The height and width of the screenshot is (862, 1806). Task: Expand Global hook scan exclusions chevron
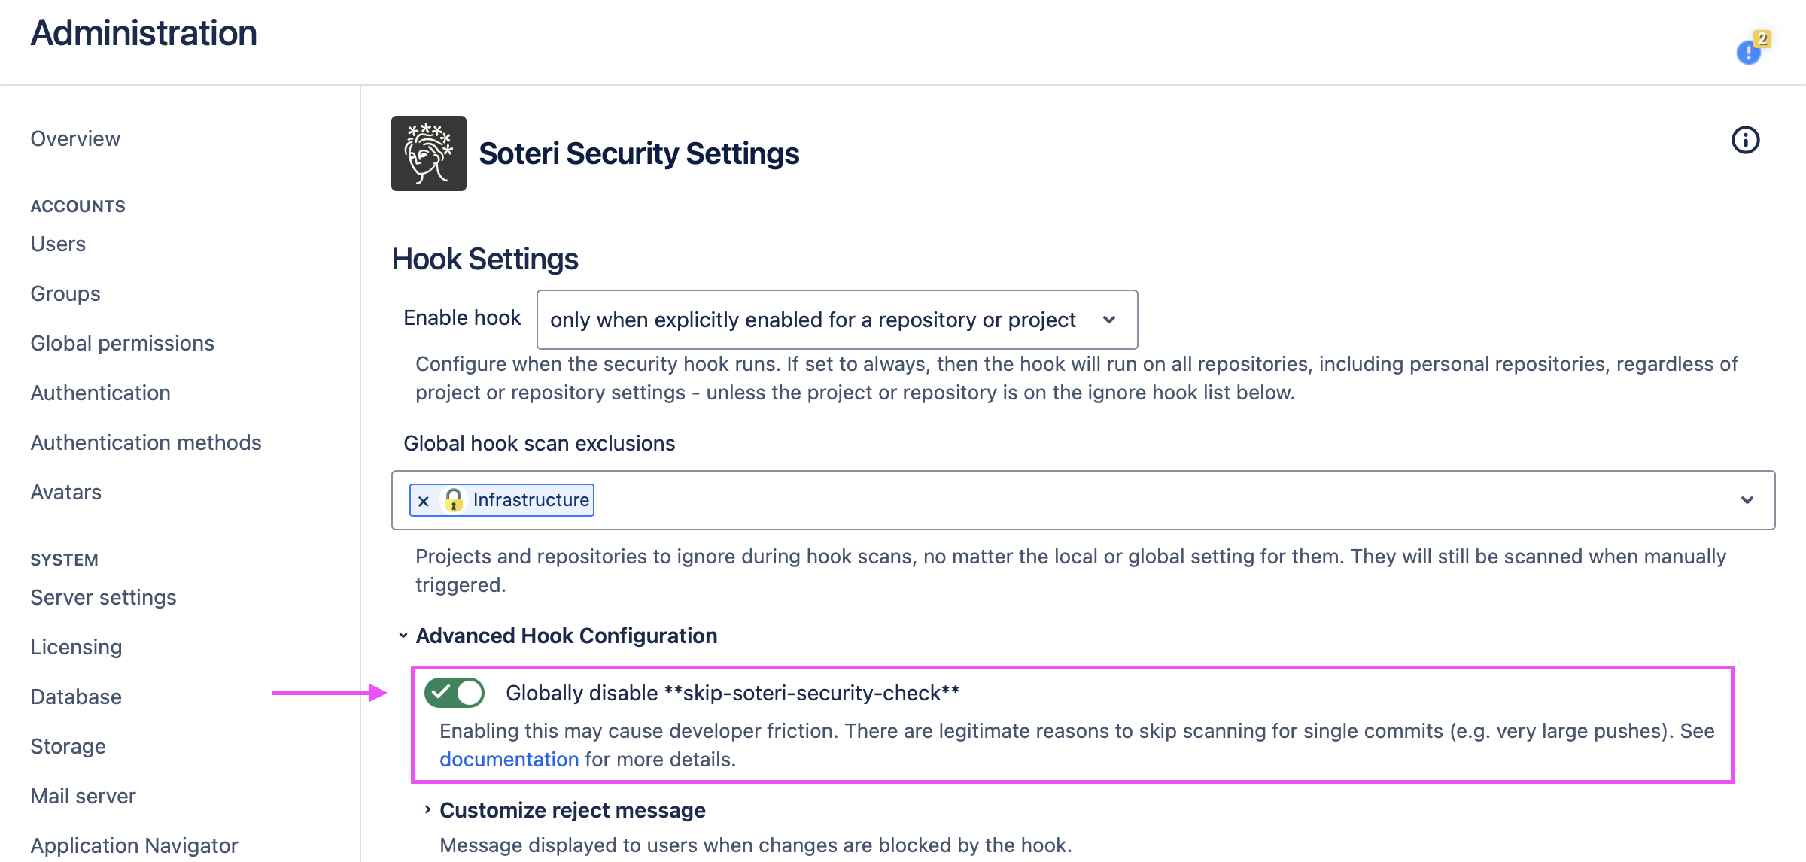tap(1747, 500)
